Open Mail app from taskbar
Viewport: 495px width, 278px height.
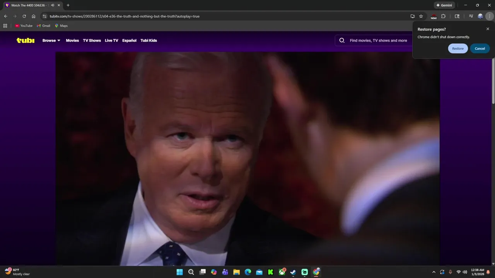tap(259, 272)
